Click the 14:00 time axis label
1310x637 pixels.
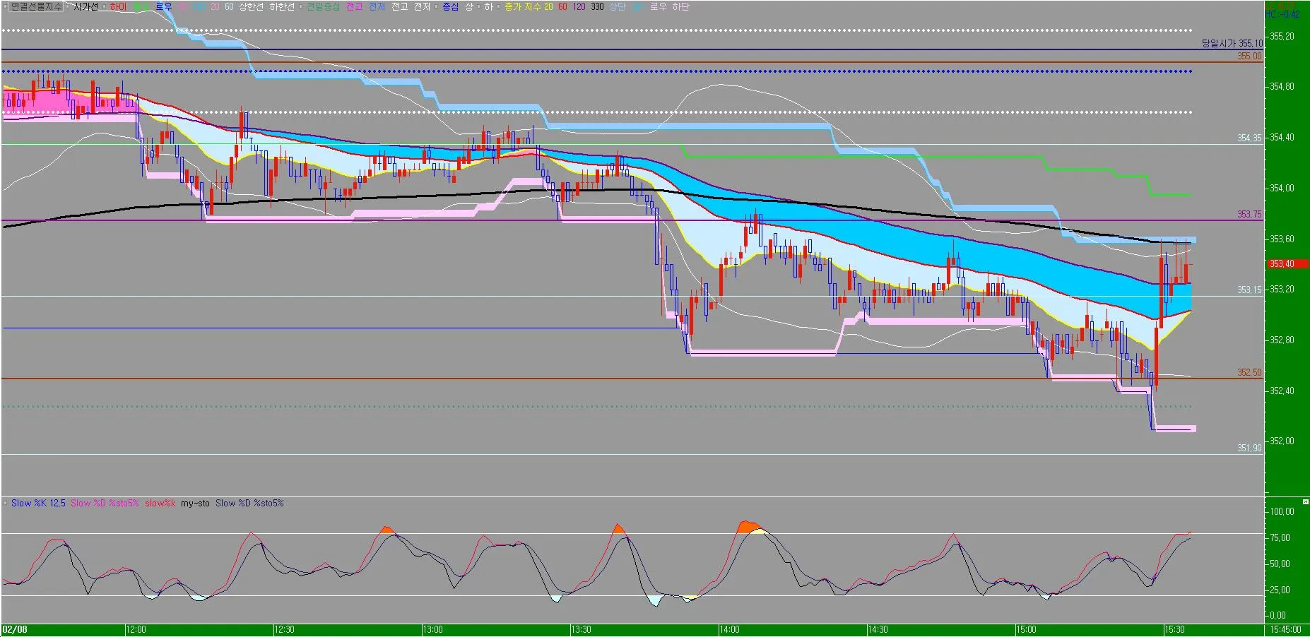(729, 629)
